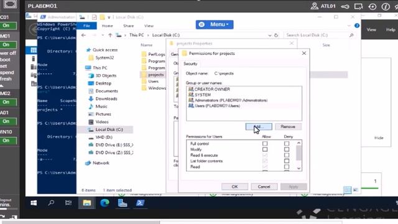Open the lab info (i) icon
The height and width of the screenshot is (224, 398).
386,6
